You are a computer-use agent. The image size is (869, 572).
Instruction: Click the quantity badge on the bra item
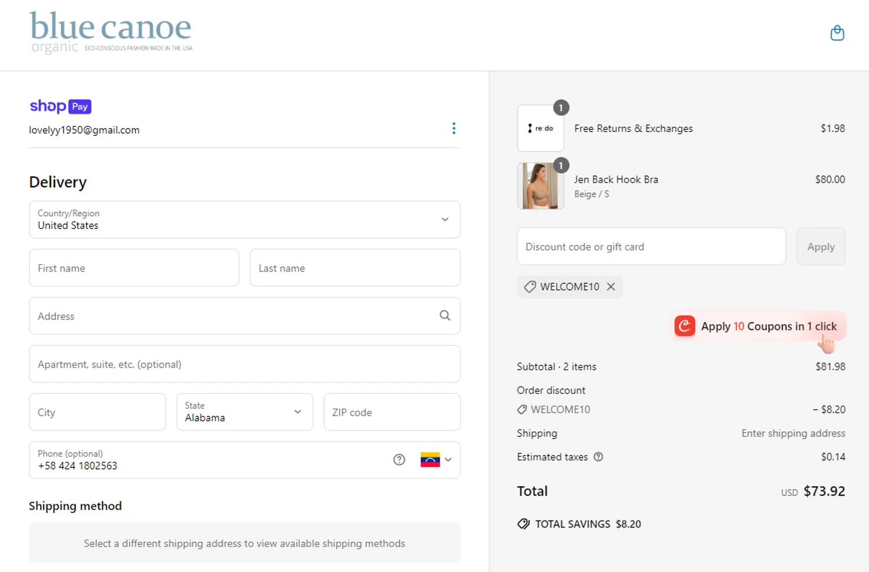point(561,166)
